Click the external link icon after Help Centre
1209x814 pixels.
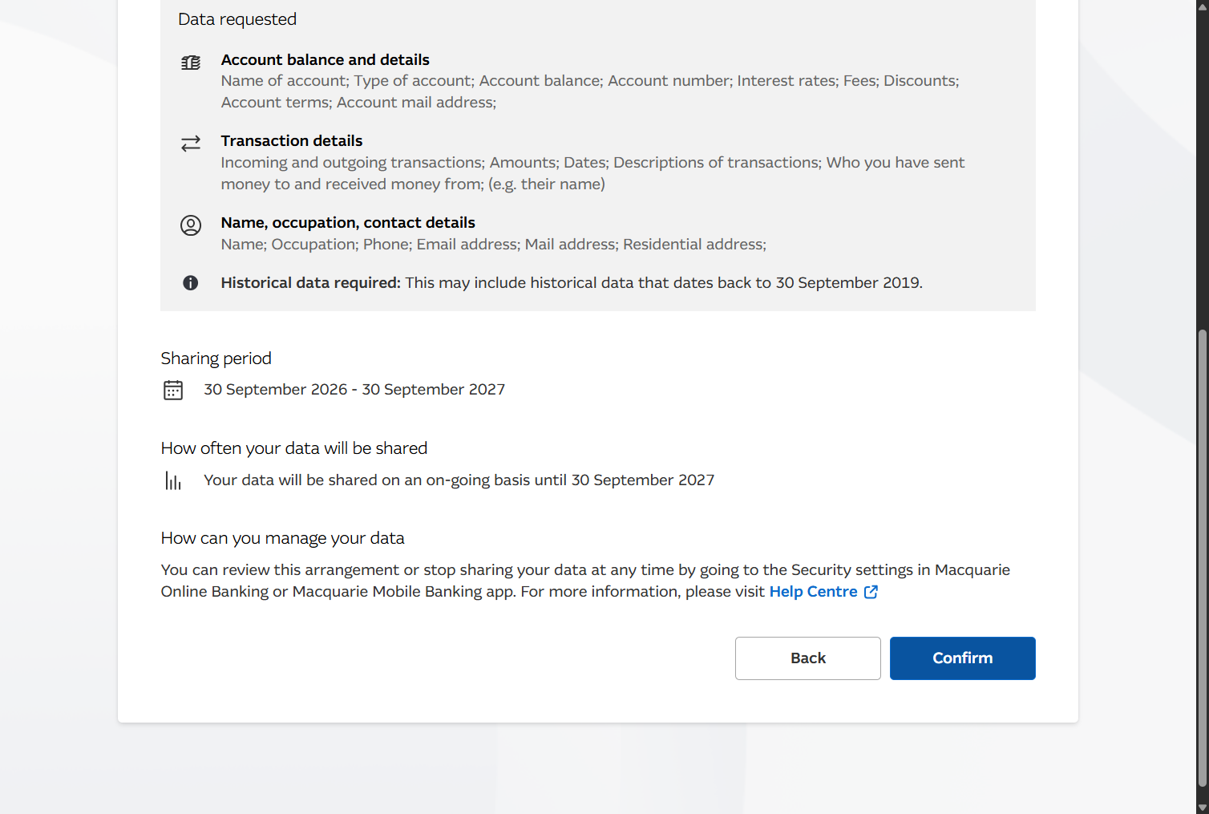click(871, 592)
